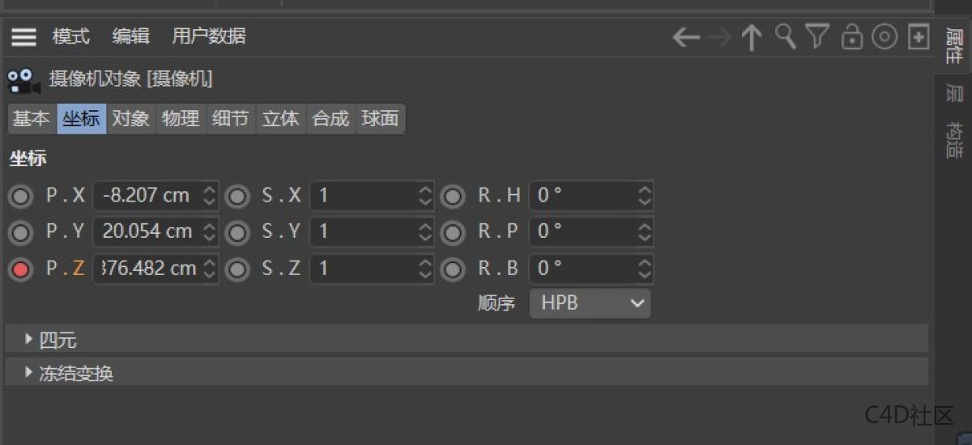Click the 摄像机对象 [摄像机] title text
This screenshot has width=972, height=445.
pos(131,79)
